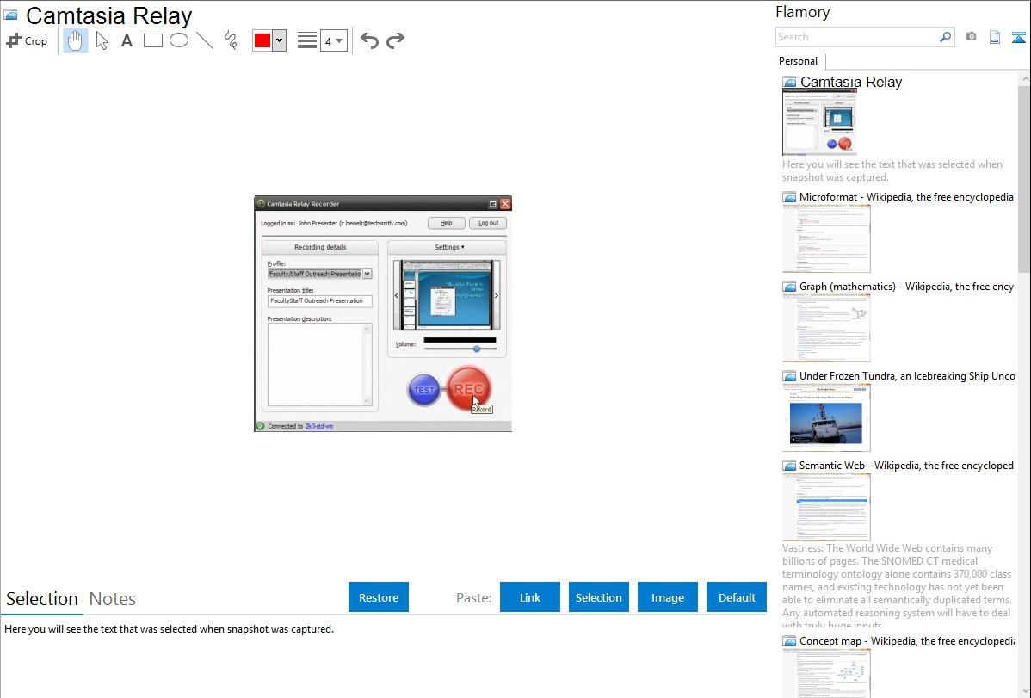Open the line width dropdown showing 4
The height and width of the screenshot is (698, 1031).
pyautogui.click(x=333, y=40)
